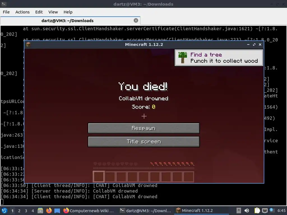287x215 pixels.
Task: Open the Actions menu
Action: [22, 12]
